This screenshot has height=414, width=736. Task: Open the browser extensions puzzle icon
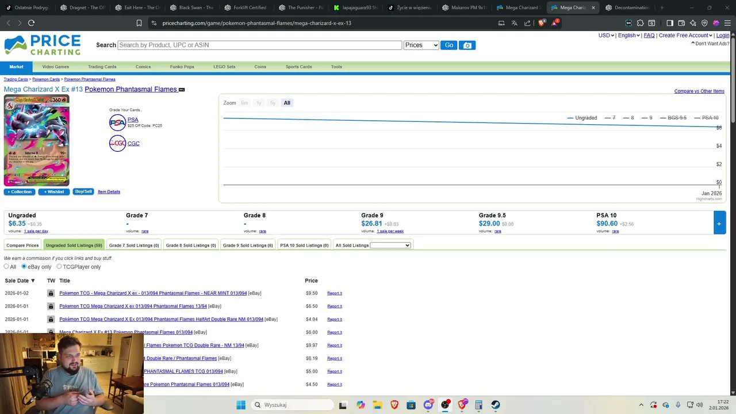click(x=640, y=23)
